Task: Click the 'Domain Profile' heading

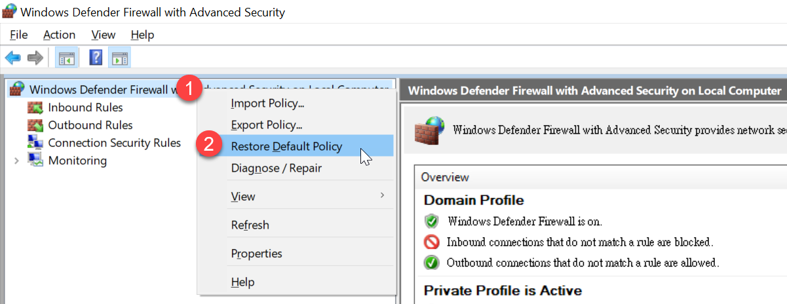Action: [474, 200]
